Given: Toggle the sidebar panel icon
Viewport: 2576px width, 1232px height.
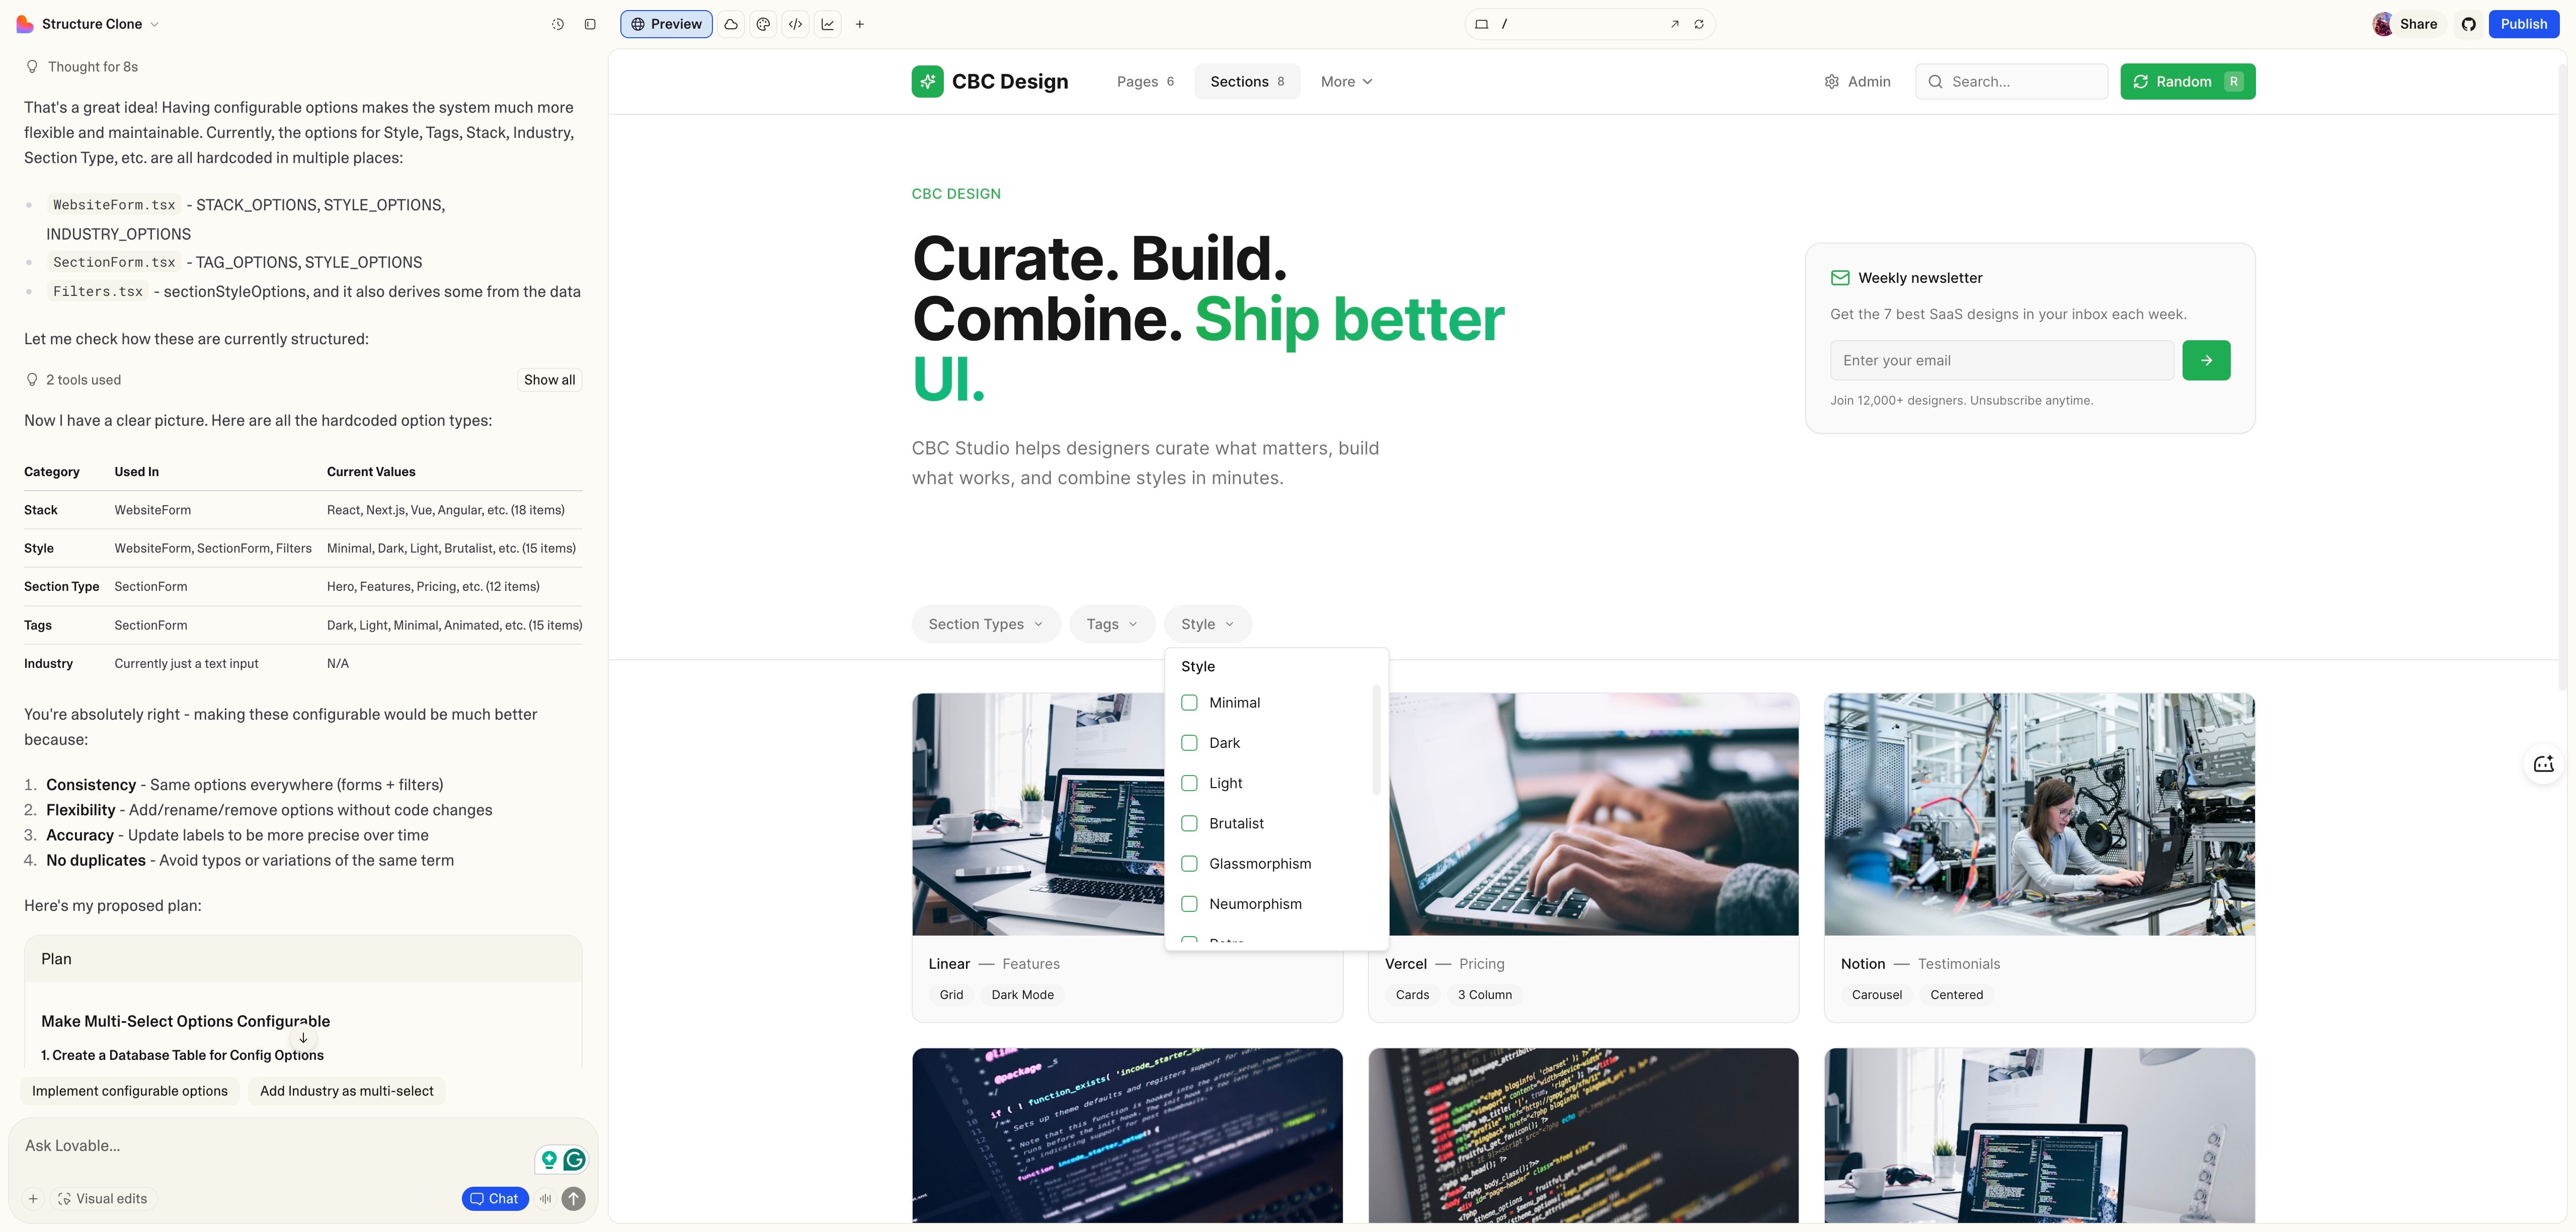Looking at the screenshot, I should [x=590, y=24].
